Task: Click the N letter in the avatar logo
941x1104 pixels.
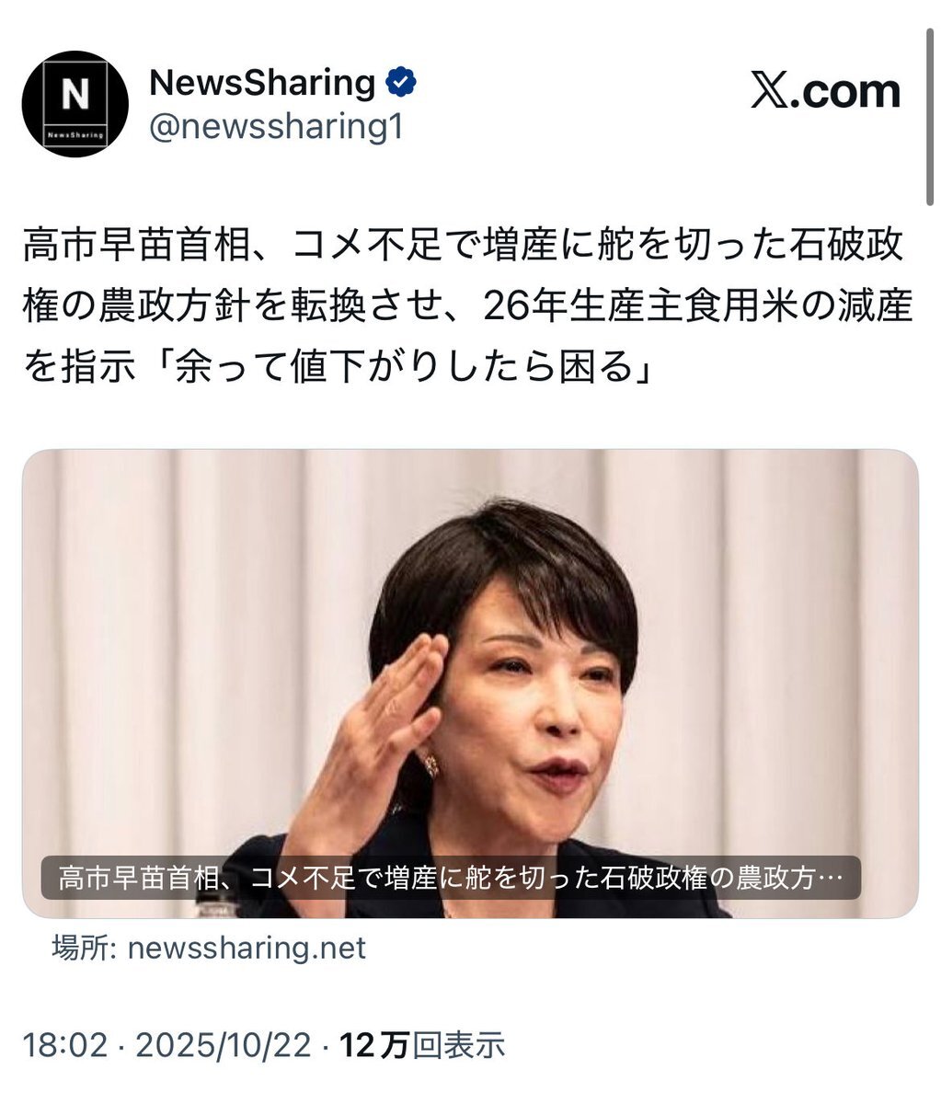Action: point(75,95)
